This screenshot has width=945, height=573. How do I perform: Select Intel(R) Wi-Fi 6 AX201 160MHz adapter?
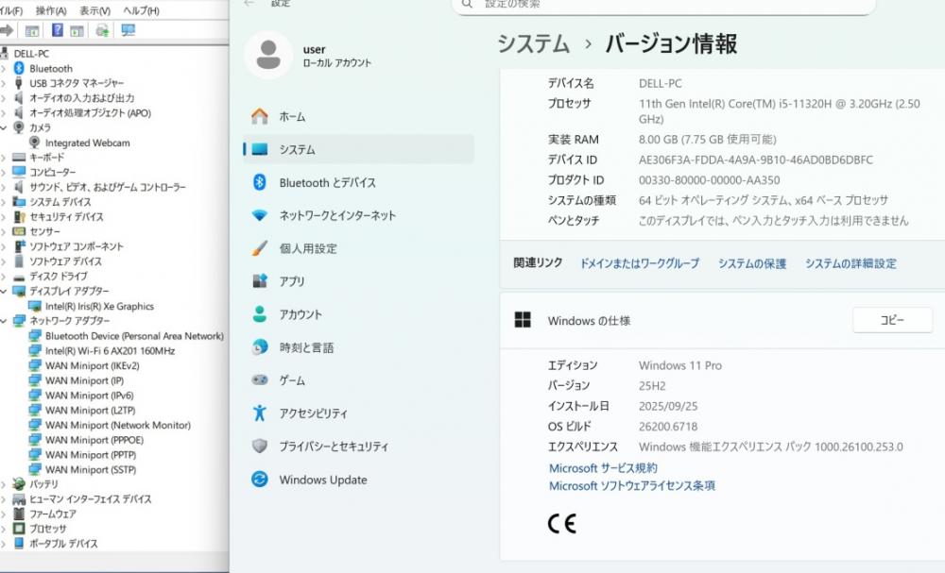(x=110, y=351)
